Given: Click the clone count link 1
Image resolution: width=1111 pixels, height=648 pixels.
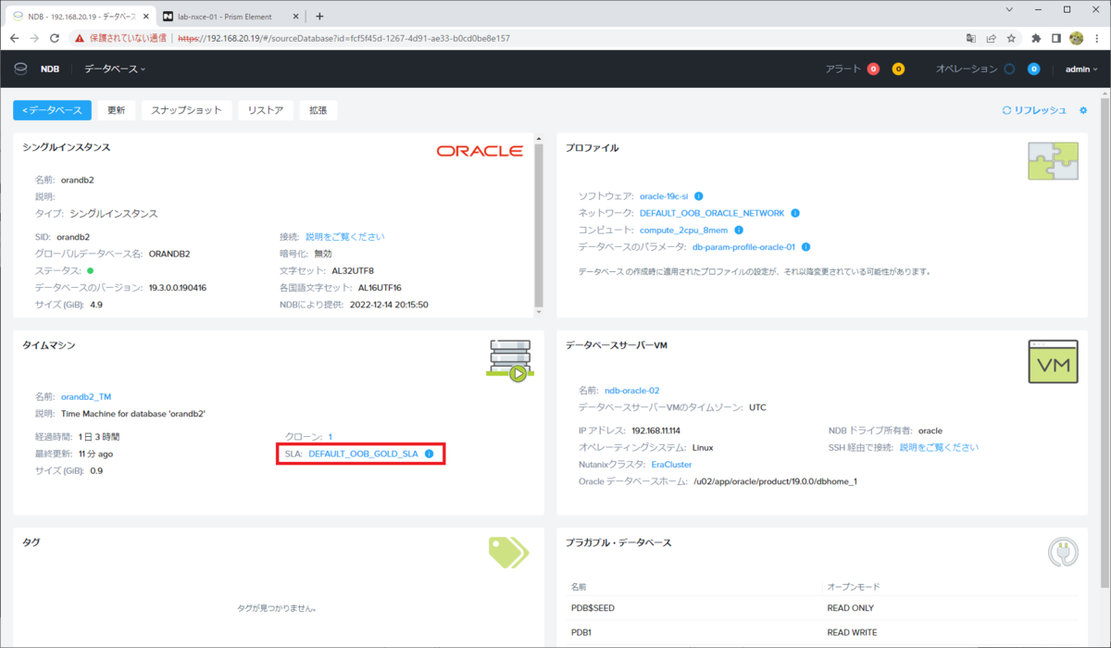Looking at the screenshot, I should pyautogui.click(x=330, y=437).
